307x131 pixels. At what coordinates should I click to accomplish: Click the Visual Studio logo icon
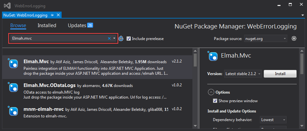[x=7, y=6]
